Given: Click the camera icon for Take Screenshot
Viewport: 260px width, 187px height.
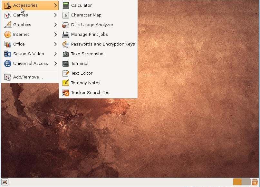Looking at the screenshot, I should [x=66, y=54].
